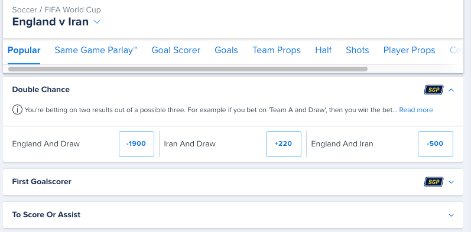Switch to the Half tab
This screenshot has height=232, width=471.
323,50
